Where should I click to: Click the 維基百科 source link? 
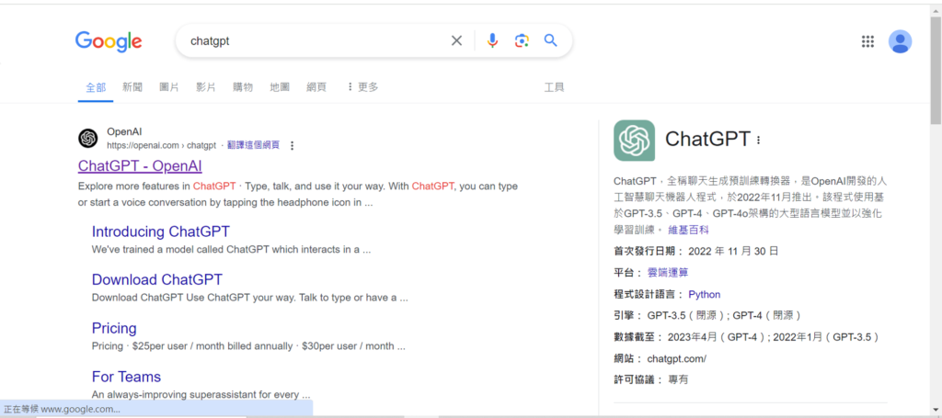pos(688,230)
